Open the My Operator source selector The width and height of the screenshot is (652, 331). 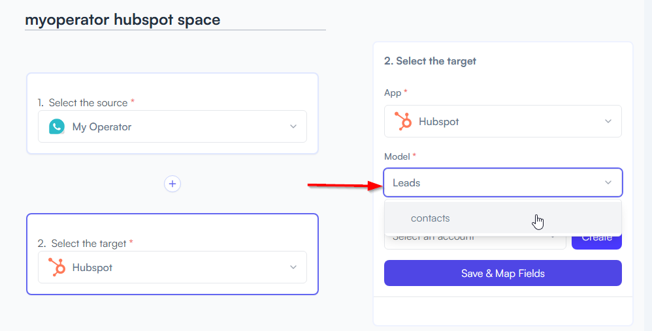click(172, 126)
